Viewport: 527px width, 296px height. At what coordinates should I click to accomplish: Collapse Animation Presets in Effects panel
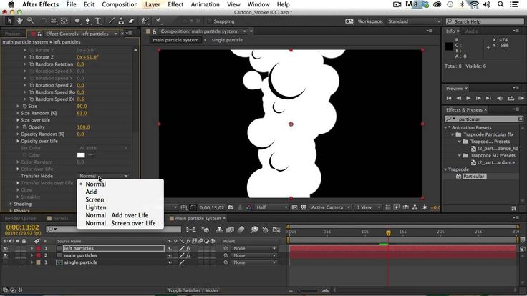click(x=445, y=127)
